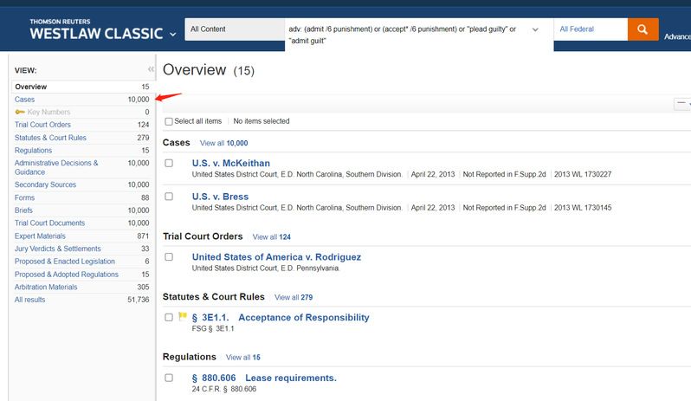Click the yellow flag on § 3E1.1
This screenshot has width=691, height=401.
click(183, 317)
